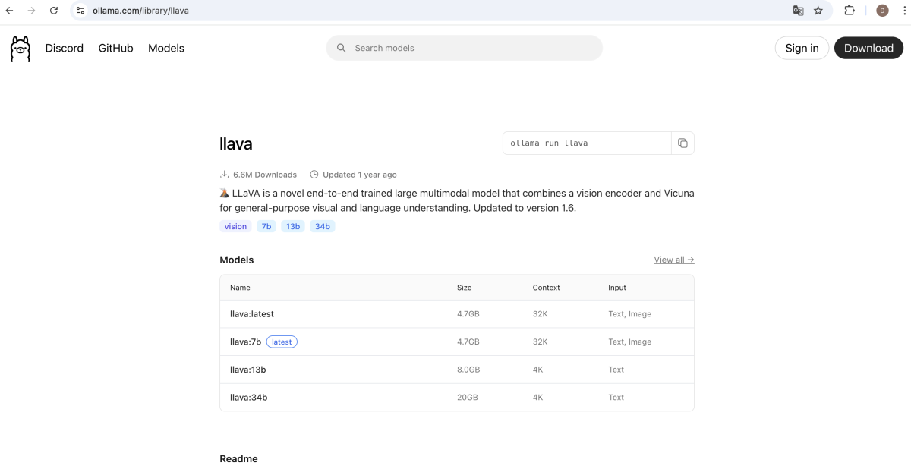Open the GitHub nav link
Screen dimensions: 911x469
pyautogui.click(x=115, y=48)
